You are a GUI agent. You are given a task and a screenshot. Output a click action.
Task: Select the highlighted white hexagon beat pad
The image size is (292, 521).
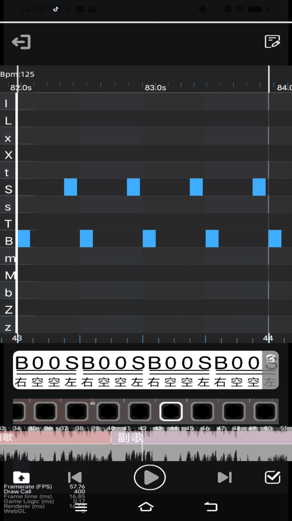171,411
